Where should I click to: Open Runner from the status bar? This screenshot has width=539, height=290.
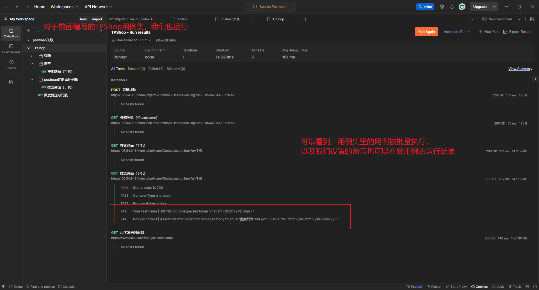coord(434,287)
